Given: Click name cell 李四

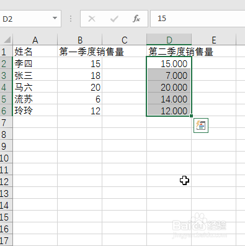Looking at the screenshot, I should (35, 63).
